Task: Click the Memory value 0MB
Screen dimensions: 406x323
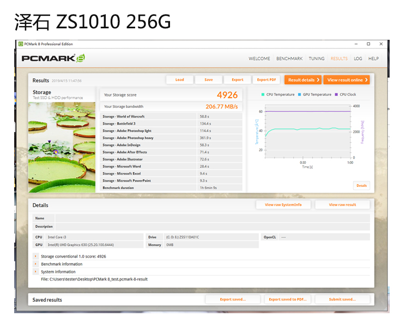Action: pos(170,245)
